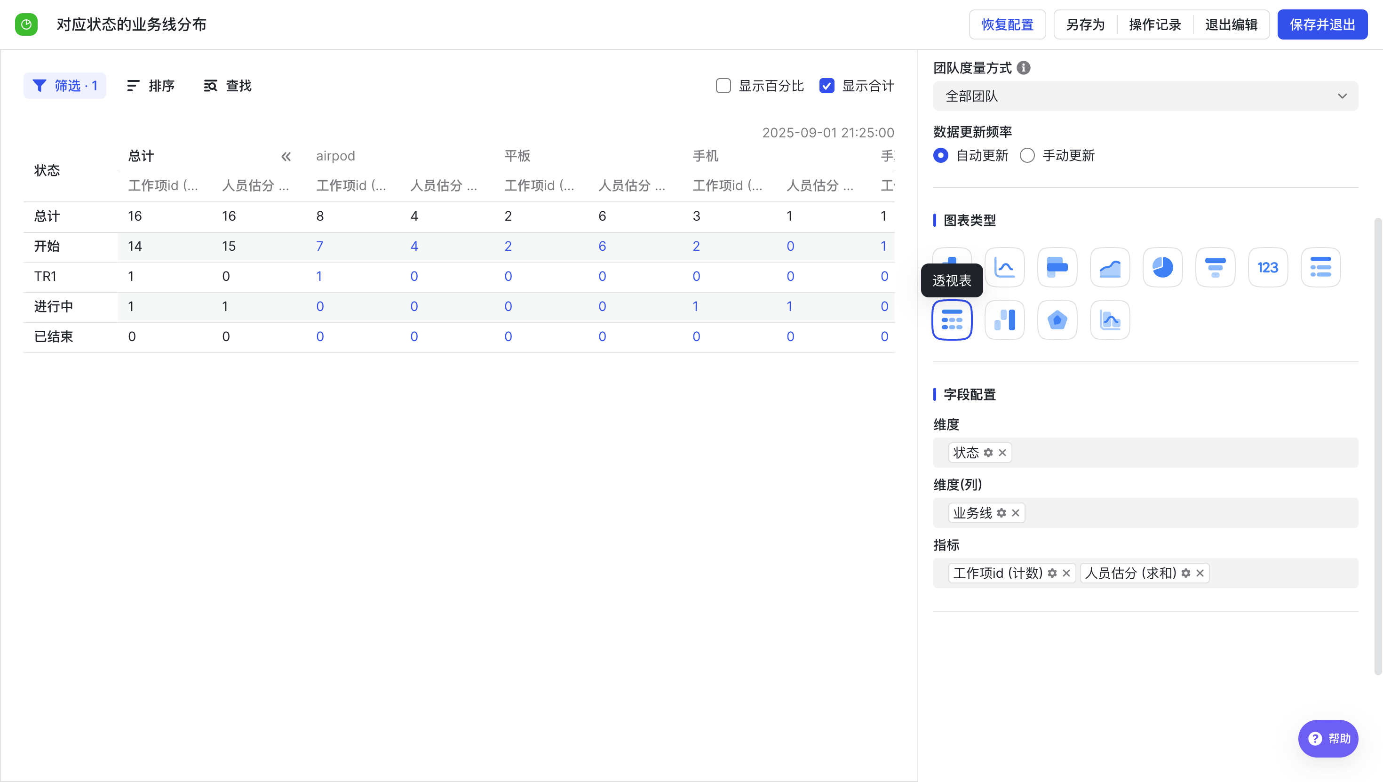
Task: Click the 开始 row label
Action: [x=47, y=246]
